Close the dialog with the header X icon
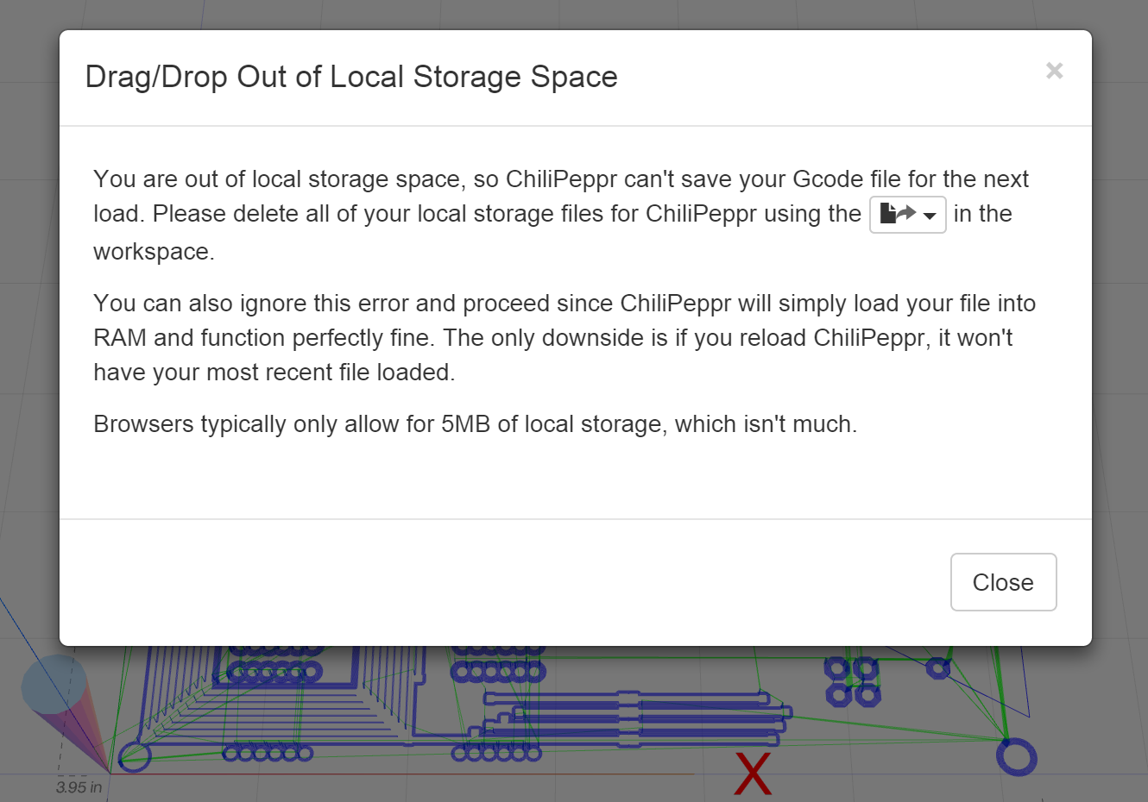 tap(1054, 71)
